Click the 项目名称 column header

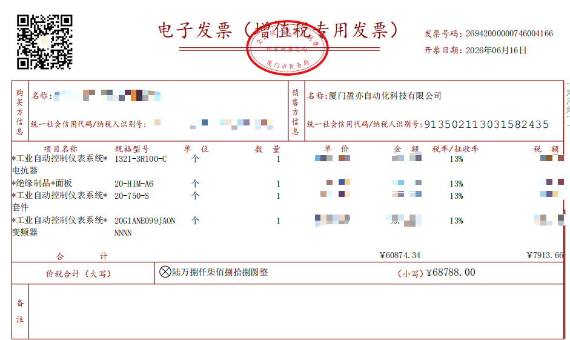(61, 148)
